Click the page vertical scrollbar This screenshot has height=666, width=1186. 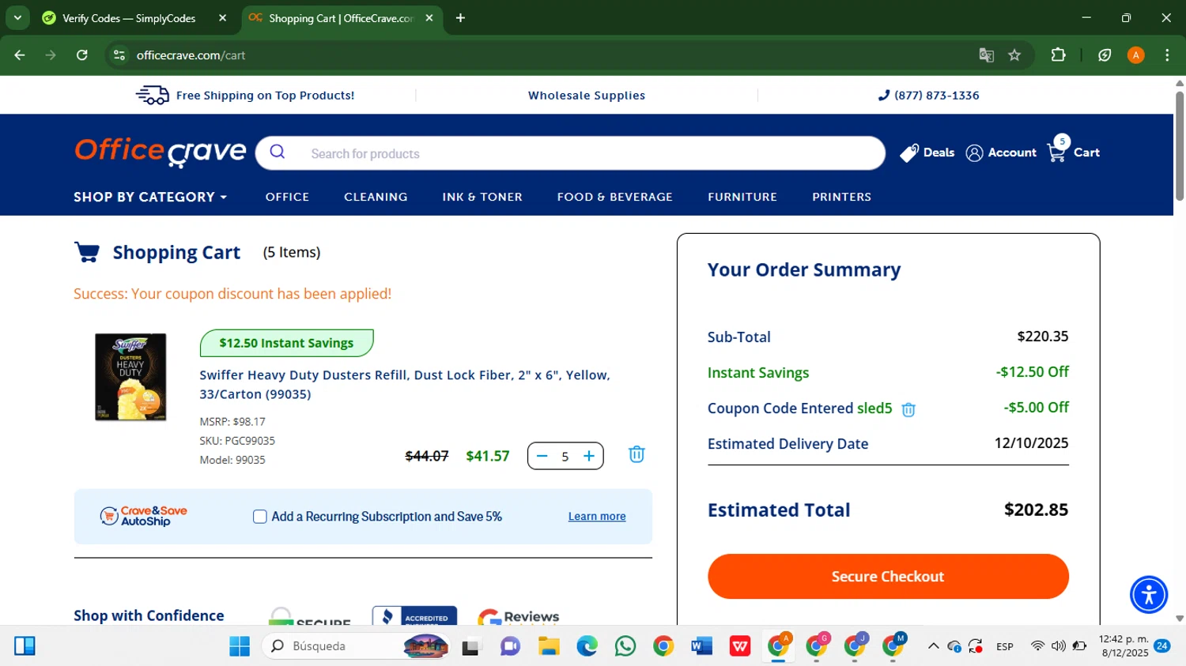tap(1180, 146)
